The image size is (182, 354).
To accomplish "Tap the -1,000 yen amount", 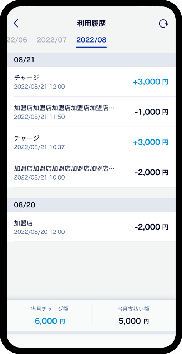I will pyautogui.click(x=151, y=112).
